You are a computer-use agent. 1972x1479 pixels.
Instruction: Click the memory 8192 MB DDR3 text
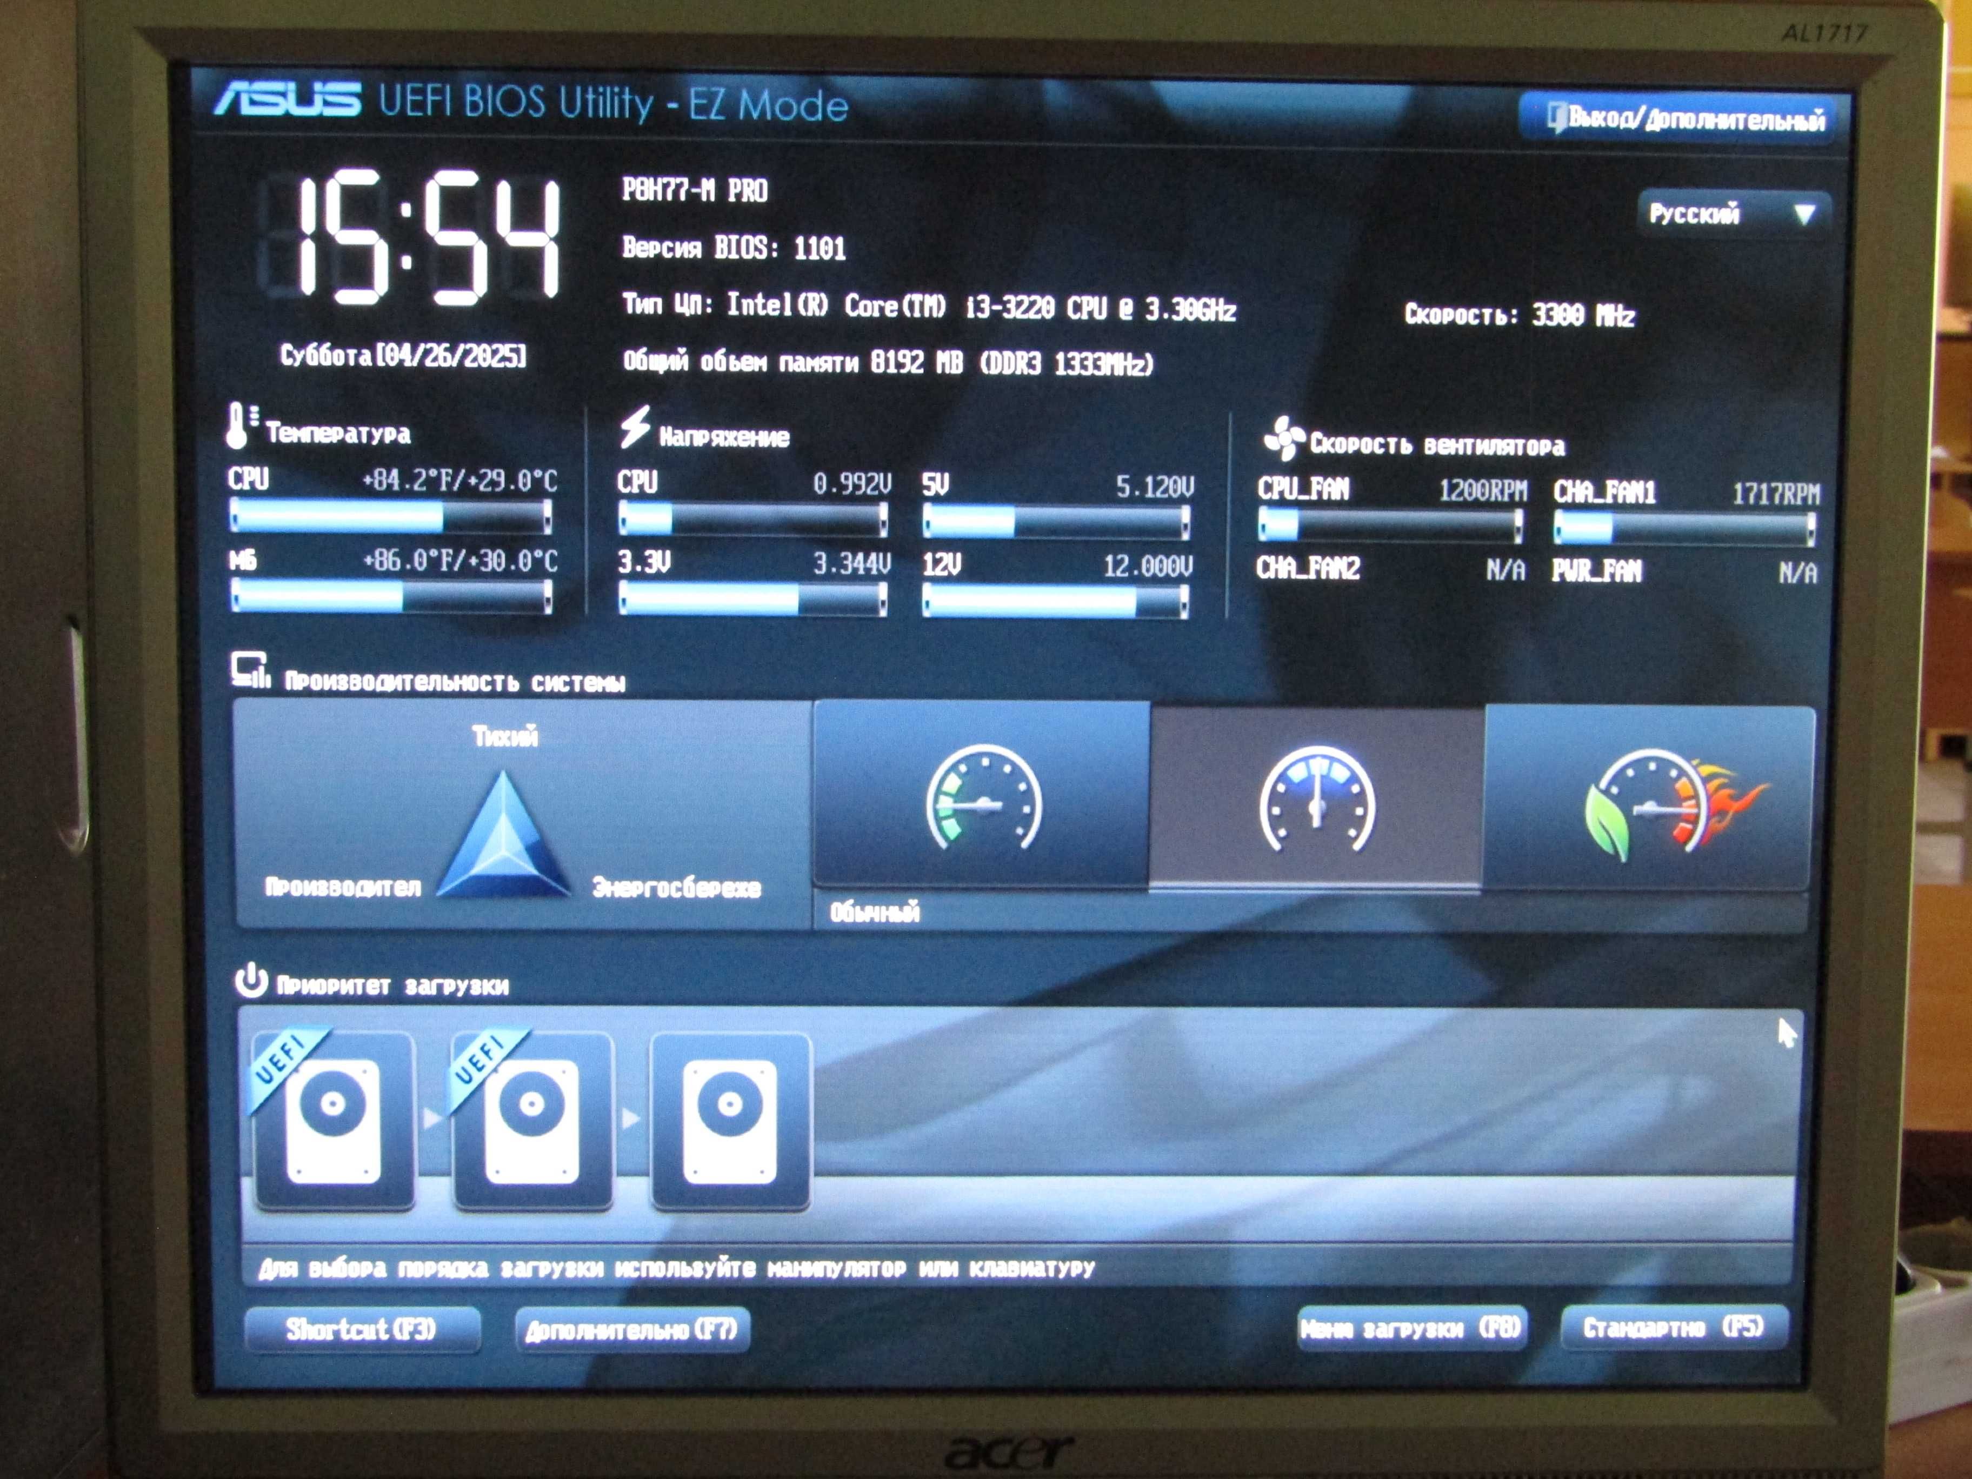point(888,362)
